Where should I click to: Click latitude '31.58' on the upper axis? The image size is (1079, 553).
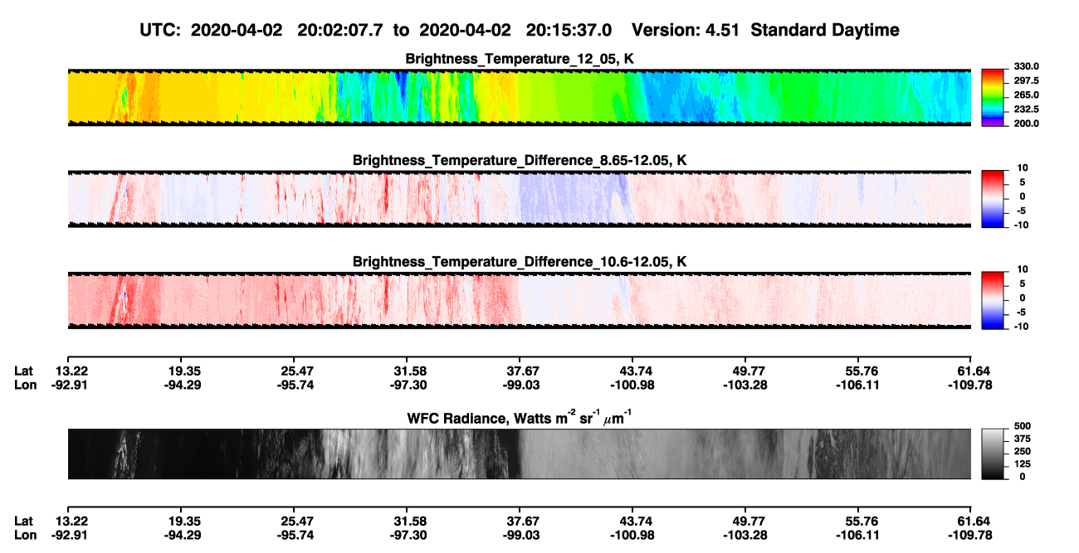point(411,371)
